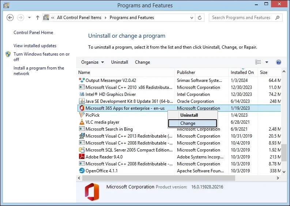This screenshot has height=206, width=290.
Task: Click the vertical scrollbar thumb
Action: [x=284, y=153]
